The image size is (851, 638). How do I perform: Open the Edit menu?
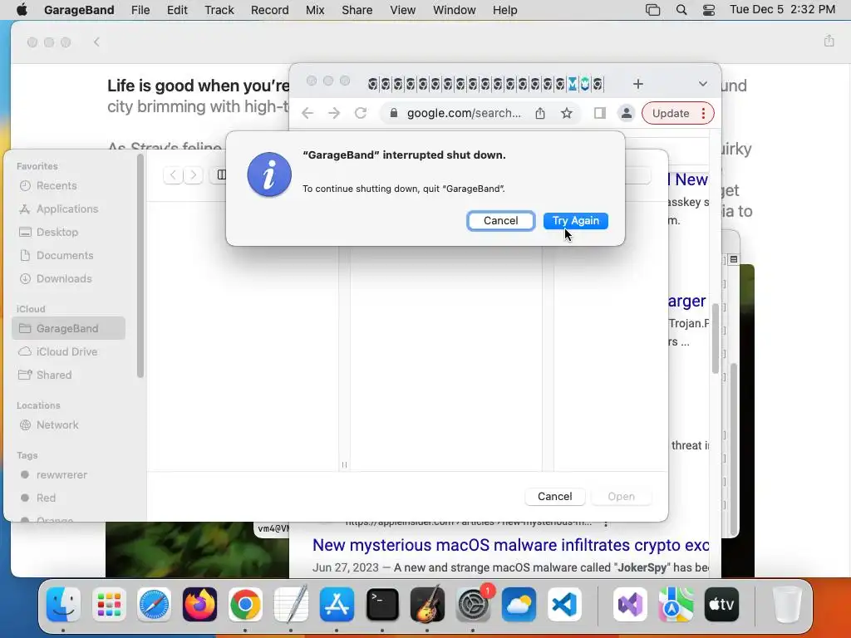177,10
